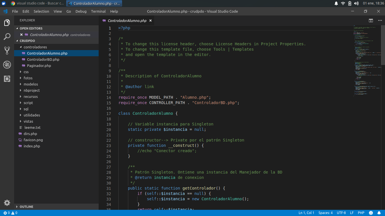
Task: Open the Source Control view
Action: 7,51
